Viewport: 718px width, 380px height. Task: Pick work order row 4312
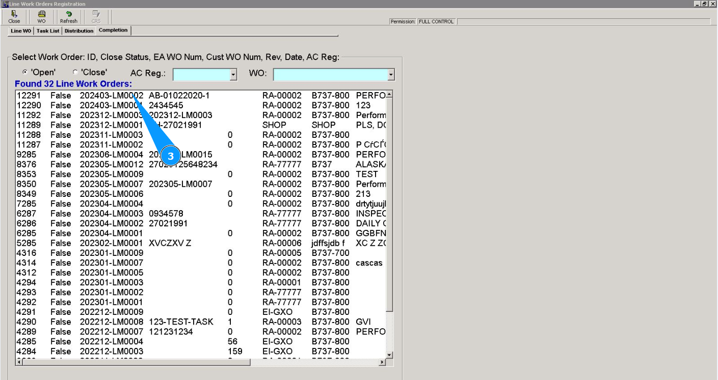pyautogui.click(x=201, y=273)
